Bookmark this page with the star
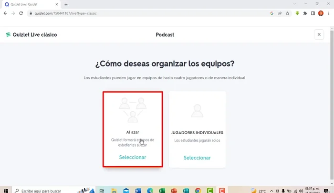Image resolution: width=334 pixels, height=193 pixels. pyautogui.click(x=288, y=13)
